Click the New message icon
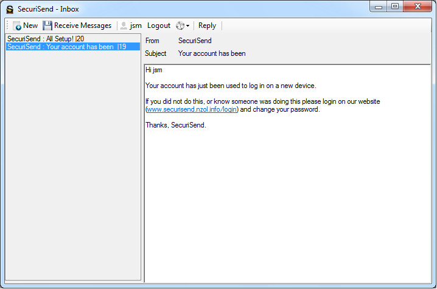 coord(17,26)
